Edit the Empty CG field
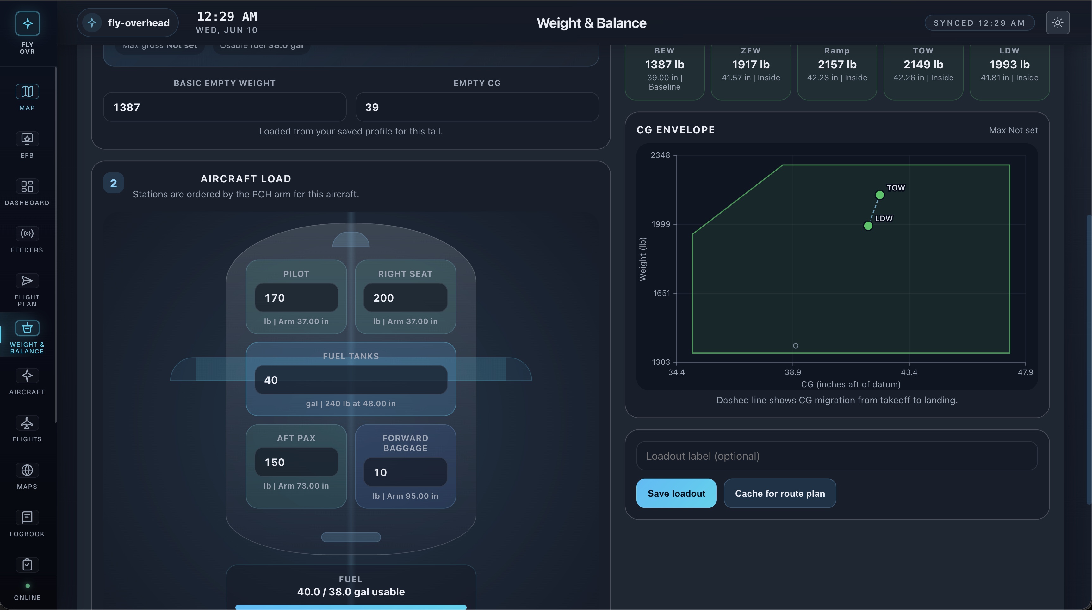Image resolution: width=1092 pixels, height=610 pixels. pos(477,107)
